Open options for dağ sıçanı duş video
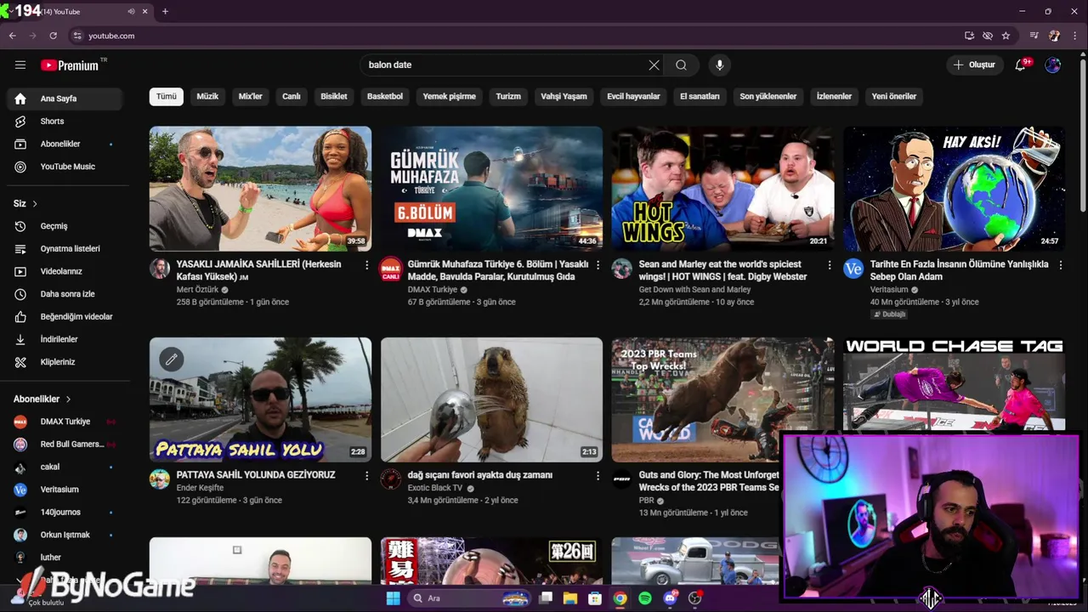This screenshot has width=1088, height=612. (x=598, y=476)
